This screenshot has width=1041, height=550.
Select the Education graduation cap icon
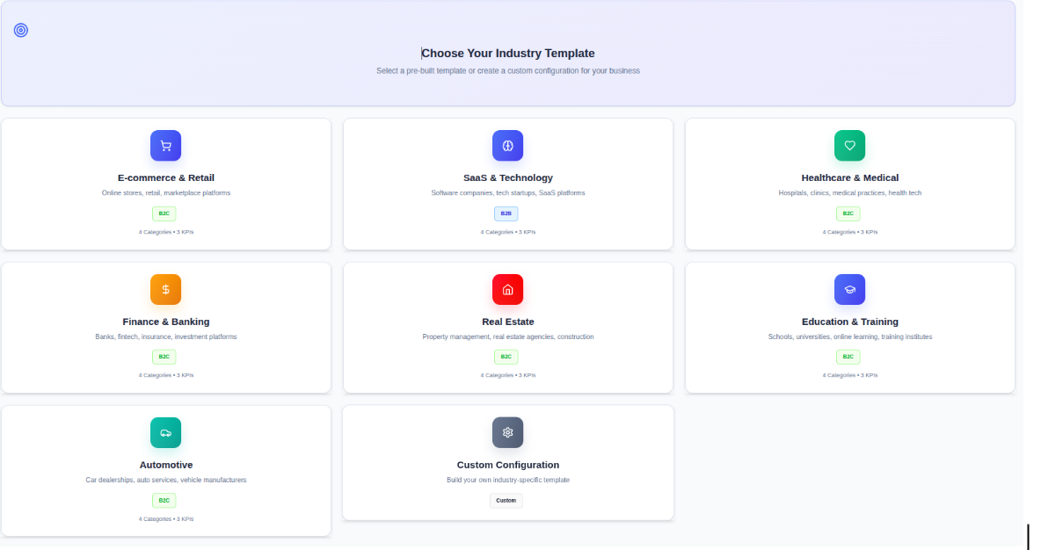click(850, 289)
